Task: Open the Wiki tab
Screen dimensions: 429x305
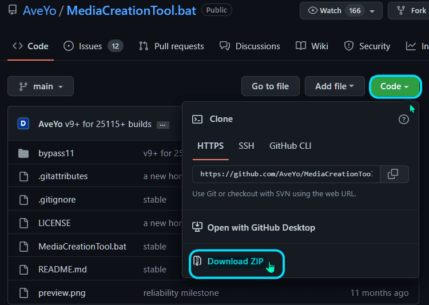Action: (x=312, y=46)
